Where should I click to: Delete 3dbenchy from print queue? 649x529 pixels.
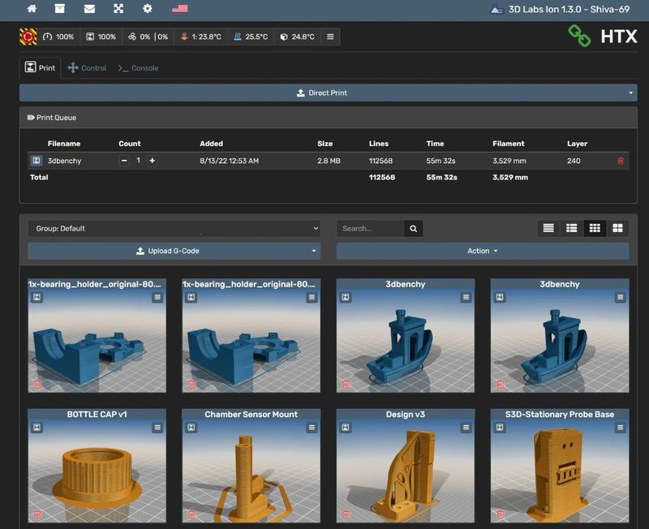pos(621,161)
